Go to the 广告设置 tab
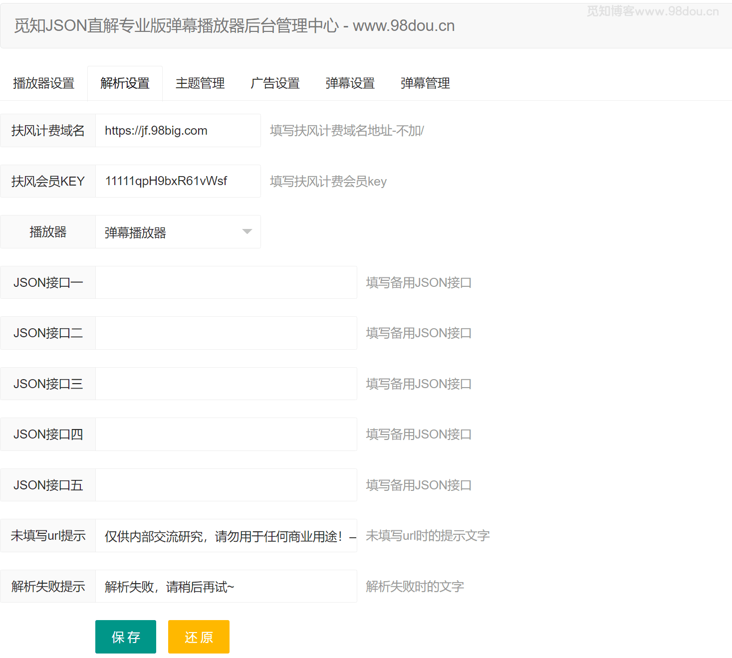732x658 pixels. point(275,83)
